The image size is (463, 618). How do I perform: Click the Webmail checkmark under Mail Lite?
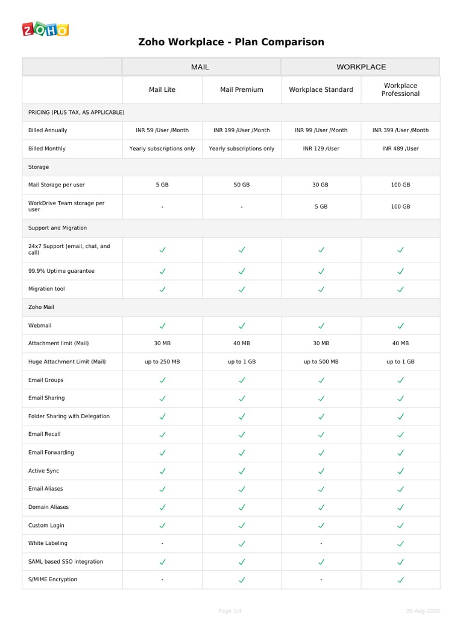point(162,326)
